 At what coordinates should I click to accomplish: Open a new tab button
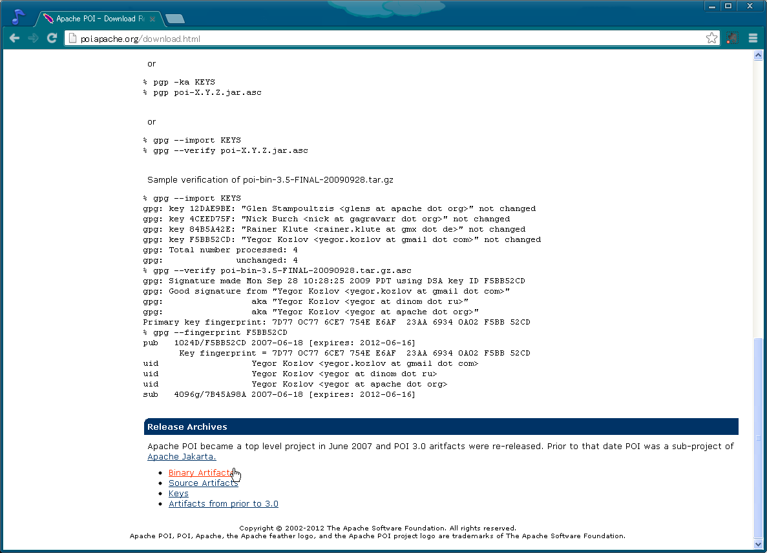(174, 19)
